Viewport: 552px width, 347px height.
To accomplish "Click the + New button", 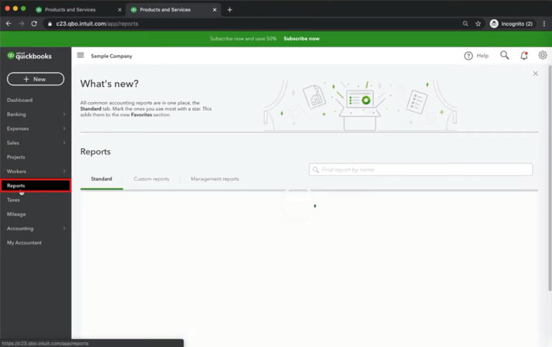I will coord(36,79).
